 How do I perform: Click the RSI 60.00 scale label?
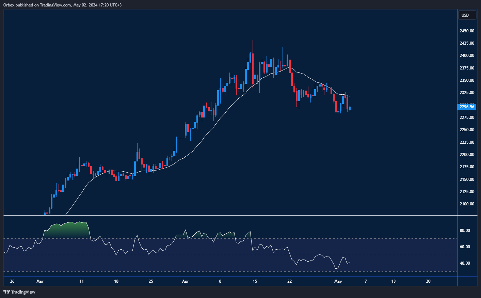(x=465, y=247)
